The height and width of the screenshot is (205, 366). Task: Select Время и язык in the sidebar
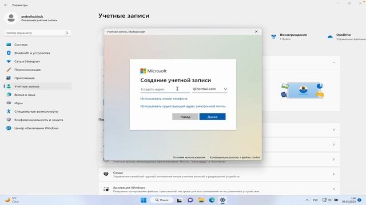38,95
